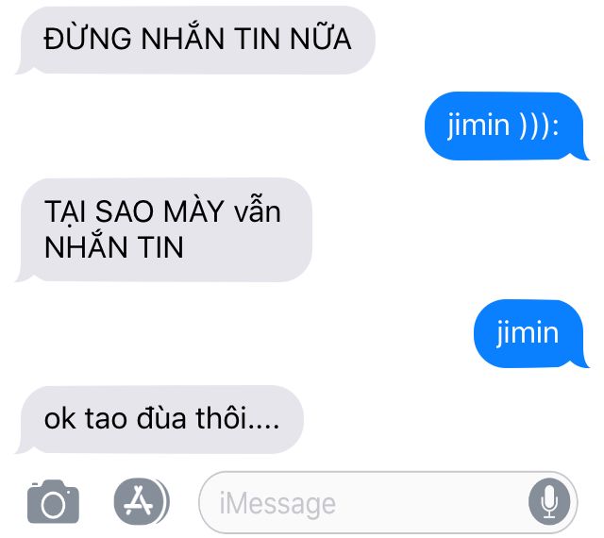Click the word "MÀY" in gray bubble
The height and width of the screenshot is (538, 604).
tap(193, 211)
